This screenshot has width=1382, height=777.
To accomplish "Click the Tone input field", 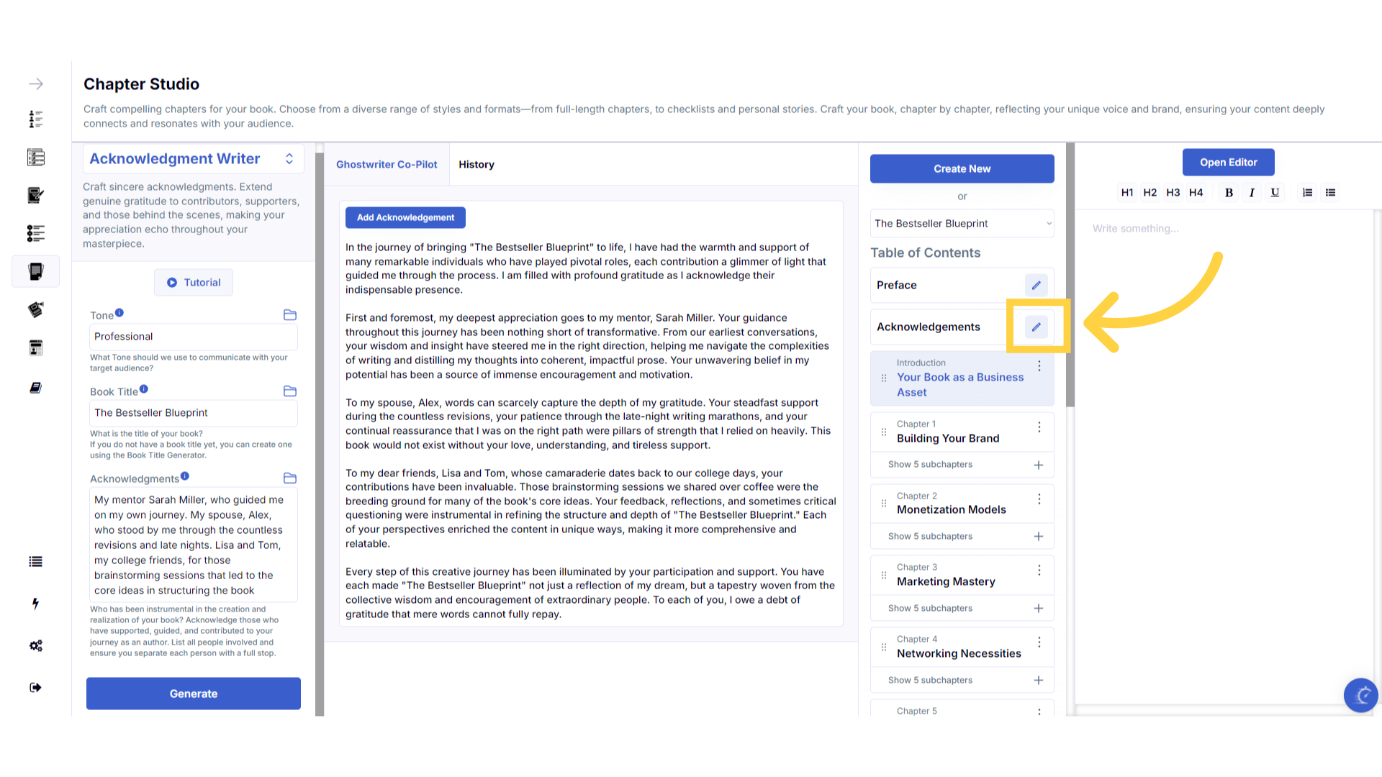I will pyautogui.click(x=193, y=337).
